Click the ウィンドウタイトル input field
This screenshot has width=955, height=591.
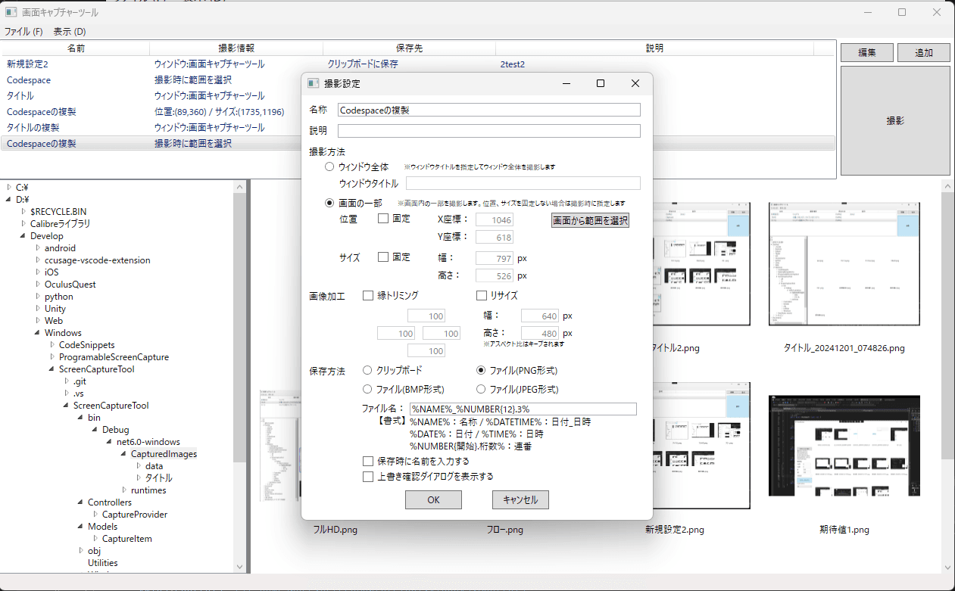[x=523, y=183]
